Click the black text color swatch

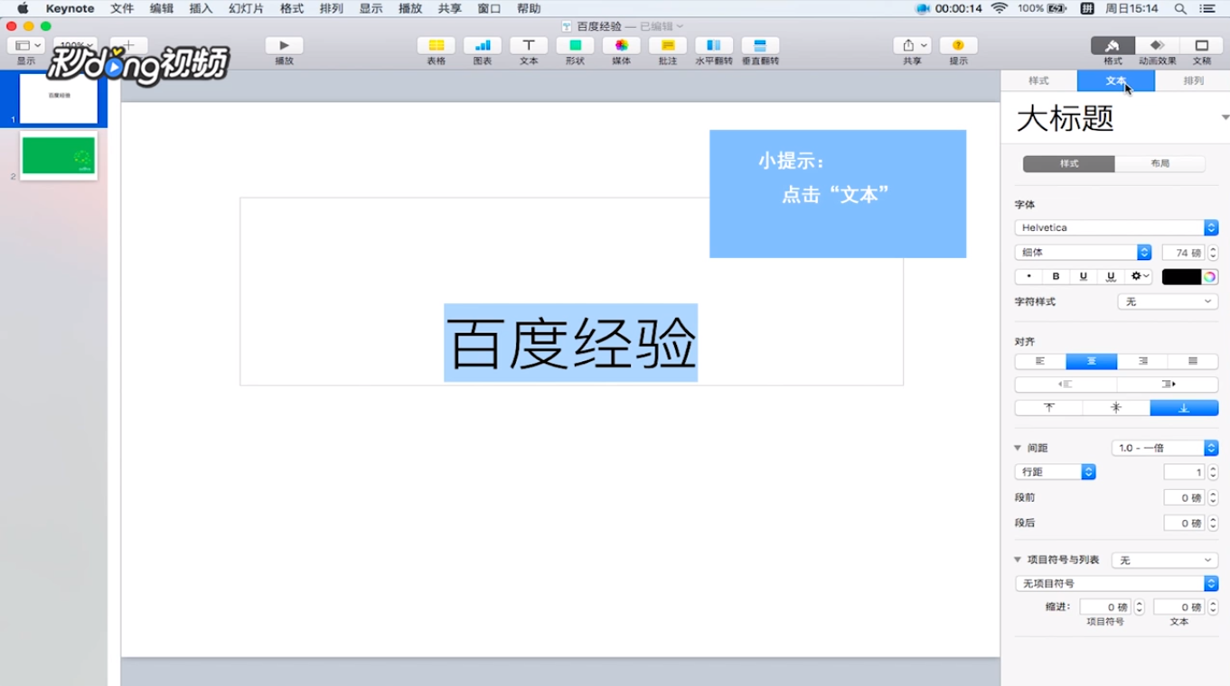point(1181,277)
